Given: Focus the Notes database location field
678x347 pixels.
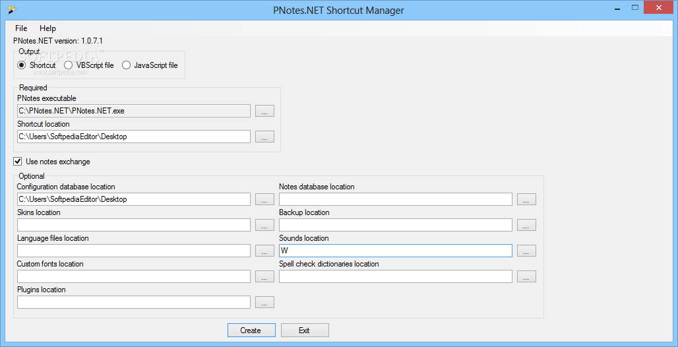Looking at the screenshot, I should click(x=396, y=199).
